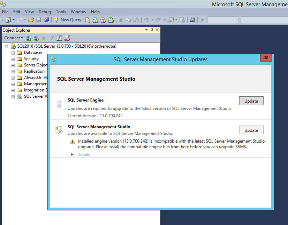Expand the Server Objects folder
This screenshot has height=225, width=288.
13,65
